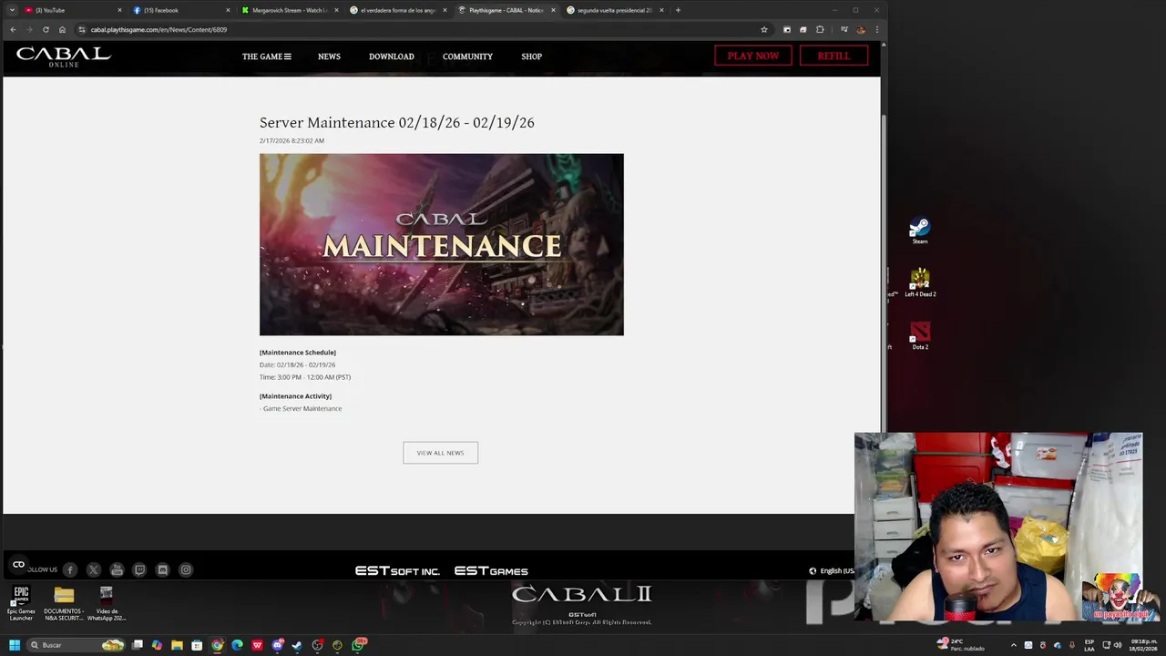Screen dimensions: 1166x656
Task: Open File Explorer from the taskbar
Action: [177, 645]
